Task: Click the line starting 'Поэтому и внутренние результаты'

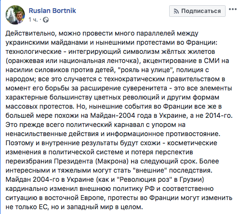Action: pyautogui.click(x=111, y=143)
